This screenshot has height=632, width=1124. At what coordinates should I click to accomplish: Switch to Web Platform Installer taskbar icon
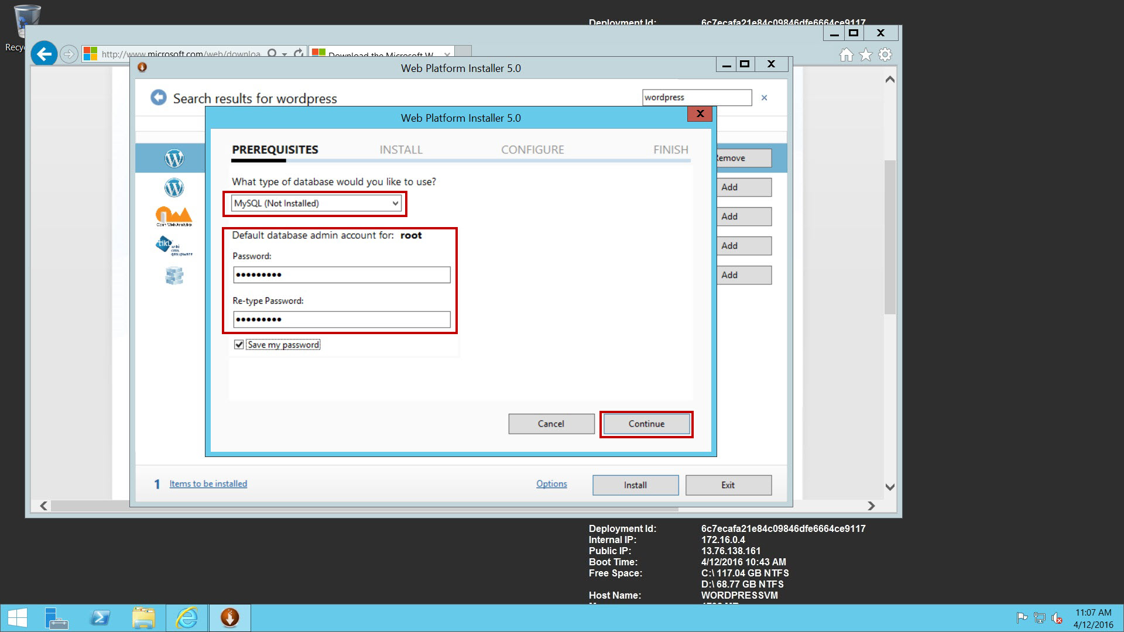(230, 618)
